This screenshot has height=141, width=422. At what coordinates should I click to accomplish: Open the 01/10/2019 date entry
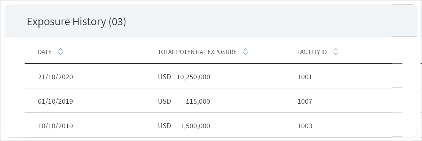[x=56, y=102]
